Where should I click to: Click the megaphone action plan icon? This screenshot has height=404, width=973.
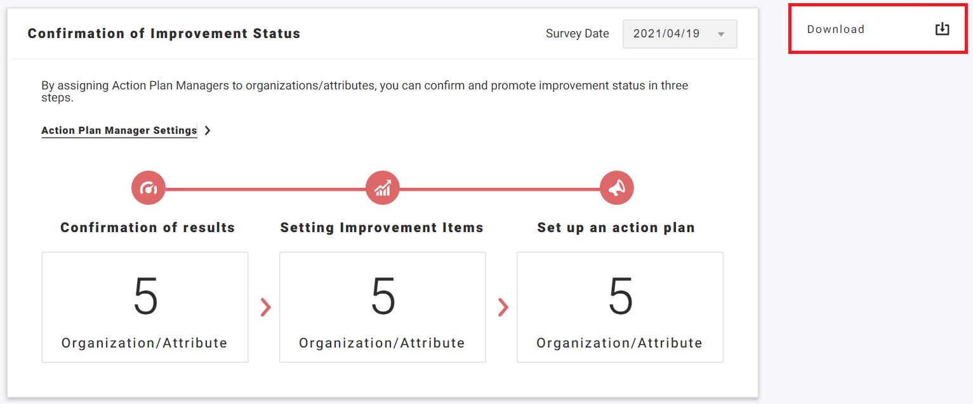[x=616, y=188]
